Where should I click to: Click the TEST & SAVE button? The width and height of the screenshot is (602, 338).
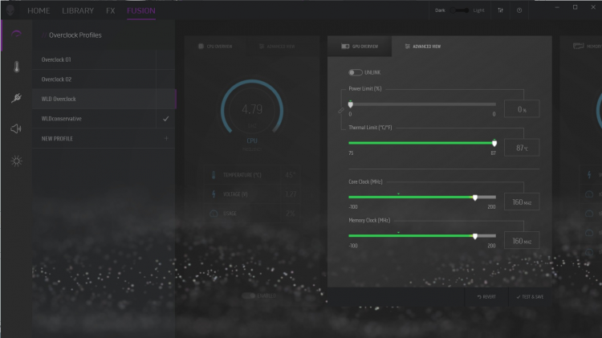point(530,297)
